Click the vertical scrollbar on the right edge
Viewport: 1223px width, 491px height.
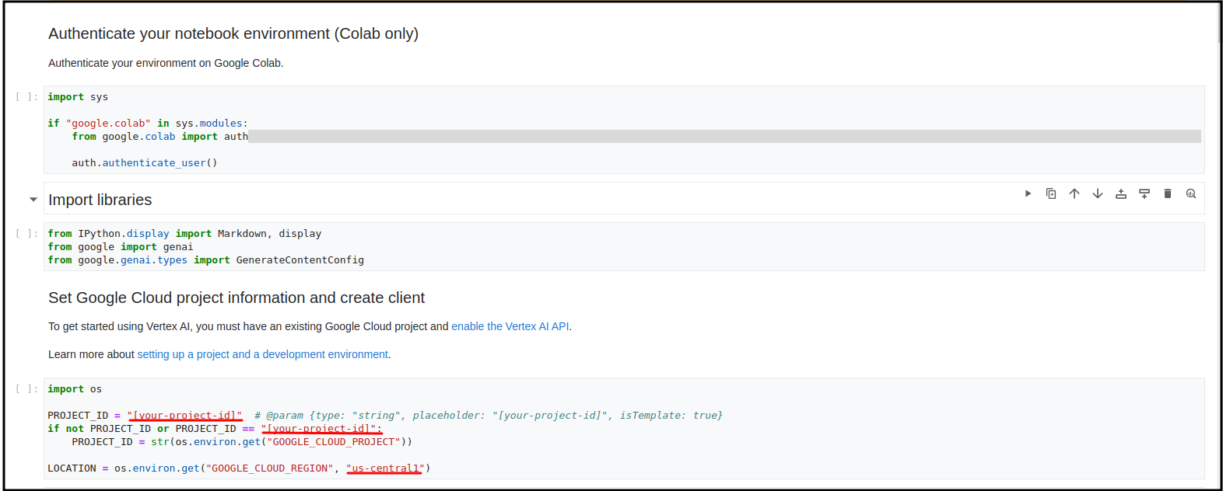[1218, 23]
